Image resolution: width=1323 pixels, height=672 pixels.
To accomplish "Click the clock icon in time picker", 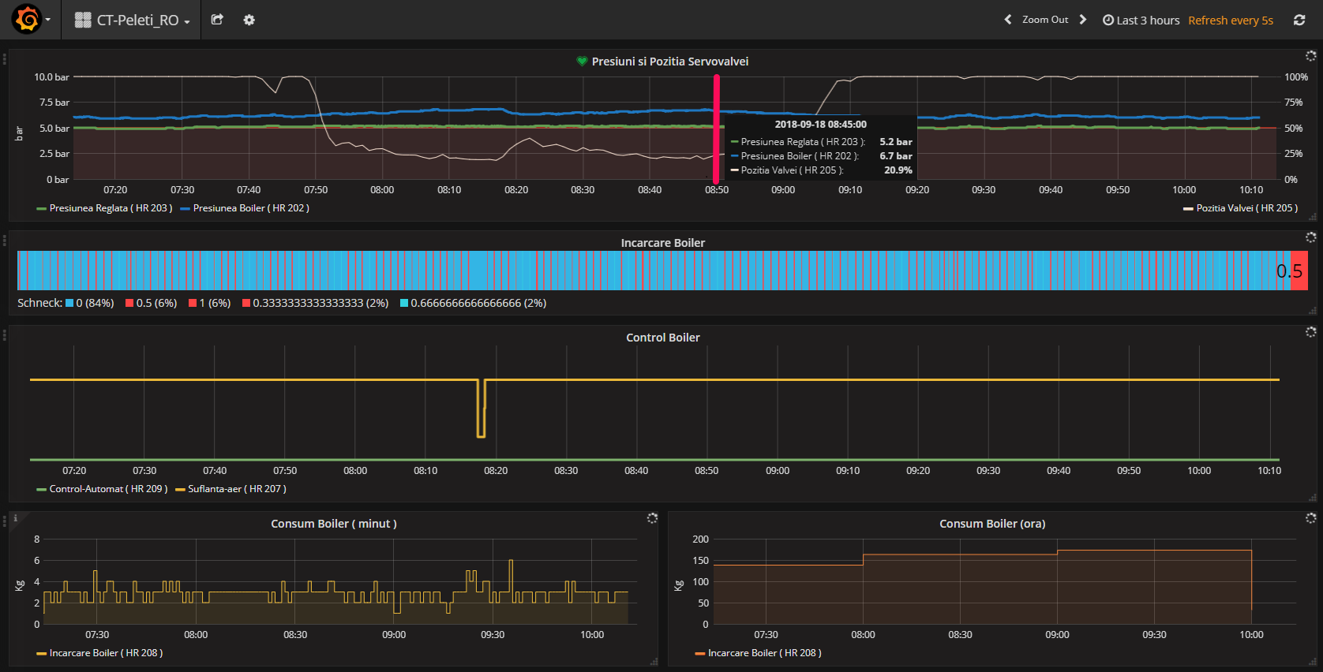I will (1107, 20).
